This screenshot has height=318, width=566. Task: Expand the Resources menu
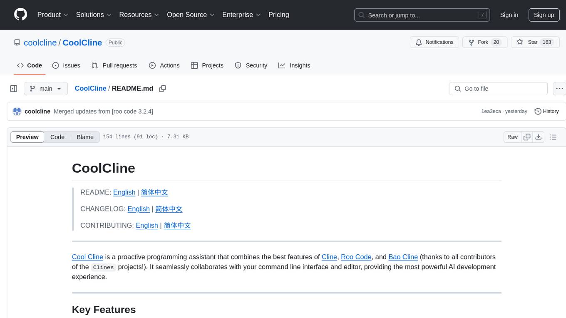[x=139, y=15]
